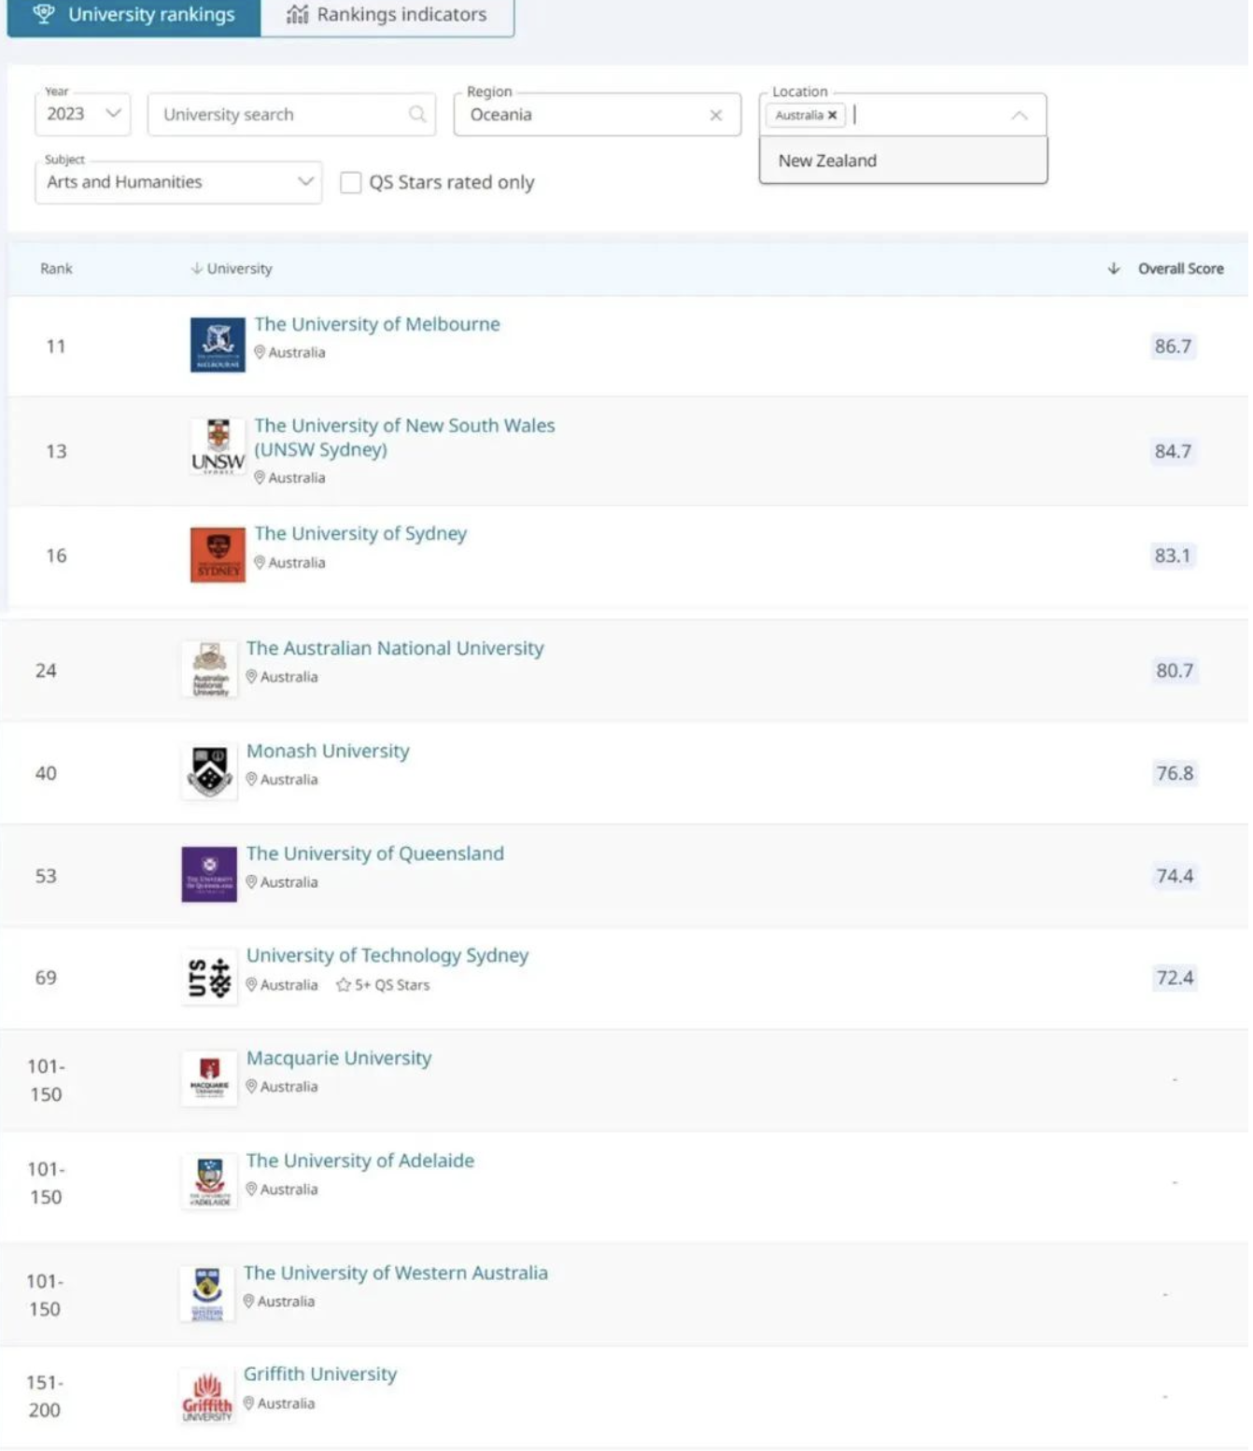Click the University of Melbourne logo
This screenshot has height=1451, width=1253.
(218, 345)
